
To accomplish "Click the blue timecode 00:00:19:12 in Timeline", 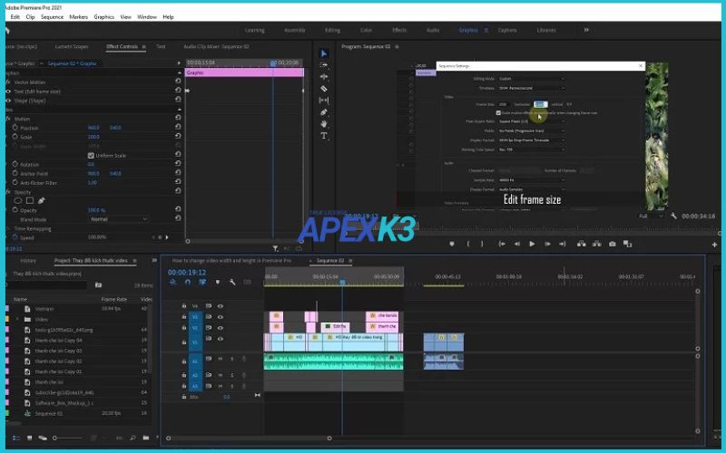I will click(187, 273).
